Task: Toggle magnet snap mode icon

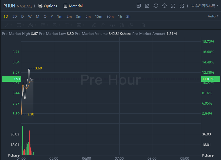Action: point(122,25)
